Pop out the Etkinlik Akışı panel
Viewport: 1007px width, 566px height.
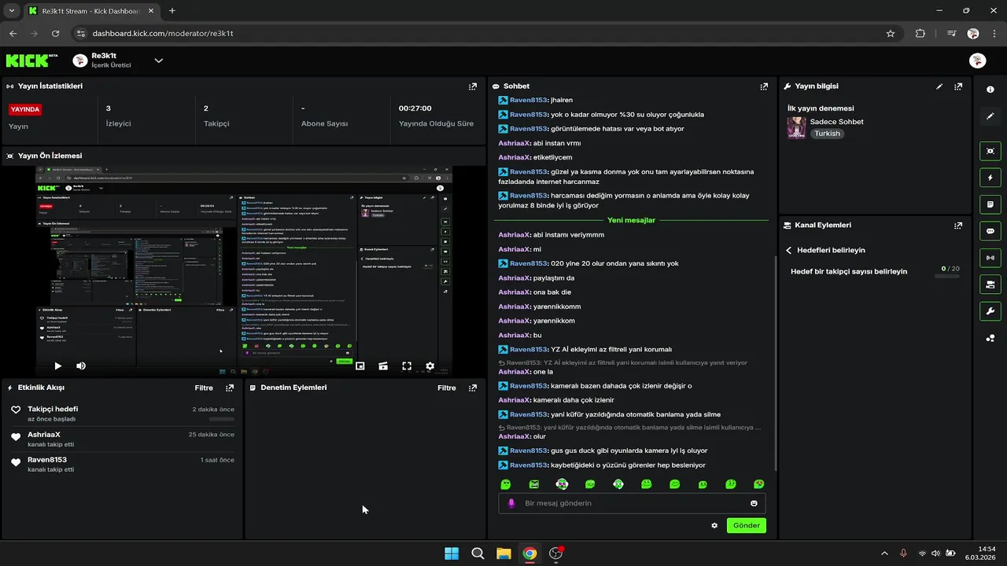(x=230, y=388)
